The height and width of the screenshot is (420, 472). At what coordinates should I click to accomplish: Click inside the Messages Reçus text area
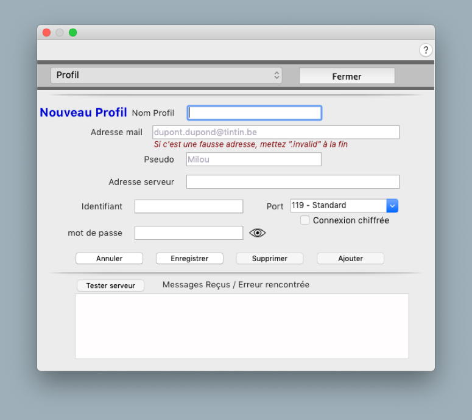point(242,326)
